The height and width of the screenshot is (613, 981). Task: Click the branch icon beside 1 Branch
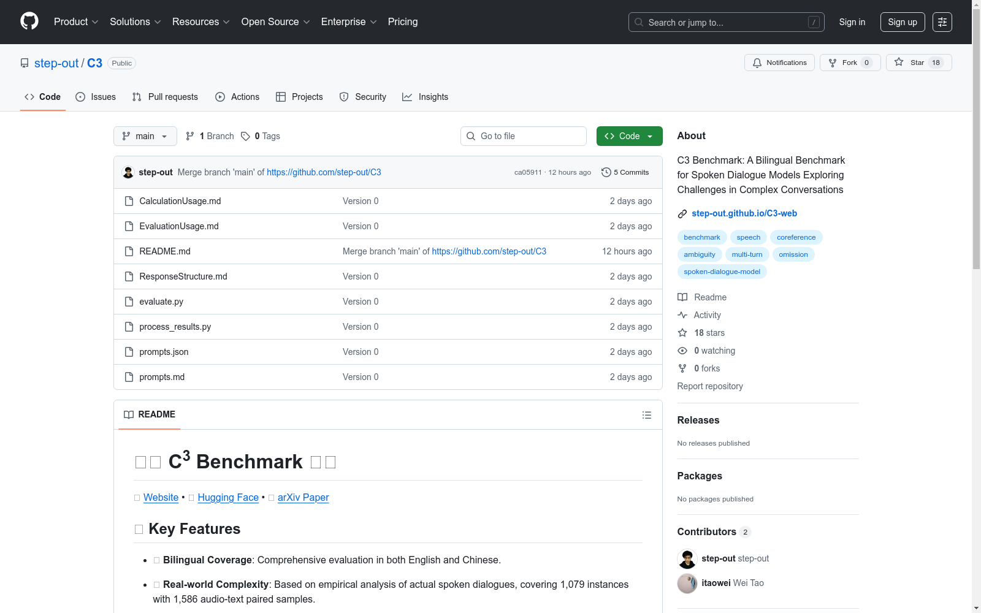190,136
